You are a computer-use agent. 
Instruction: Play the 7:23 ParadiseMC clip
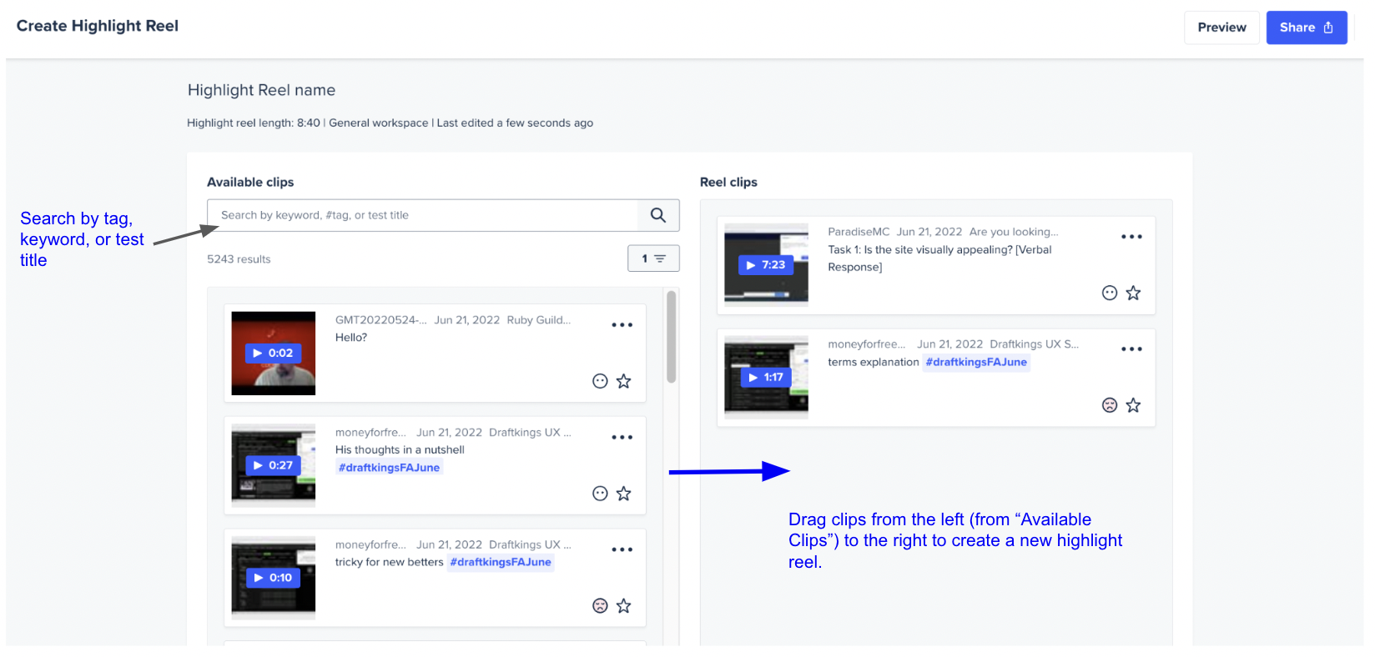coord(766,265)
